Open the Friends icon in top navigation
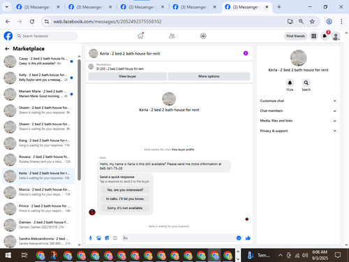The height and width of the screenshot is (262, 349). 172,36
